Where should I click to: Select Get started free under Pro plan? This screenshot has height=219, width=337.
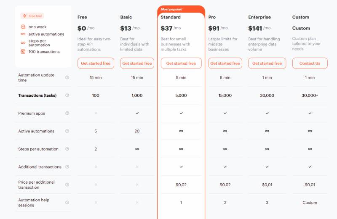pyautogui.click(x=225, y=63)
